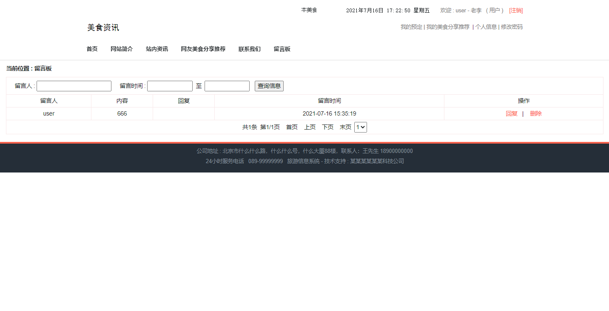Open 我的预定 from the user menu
This screenshot has width=609, height=311.
tap(410, 27)
